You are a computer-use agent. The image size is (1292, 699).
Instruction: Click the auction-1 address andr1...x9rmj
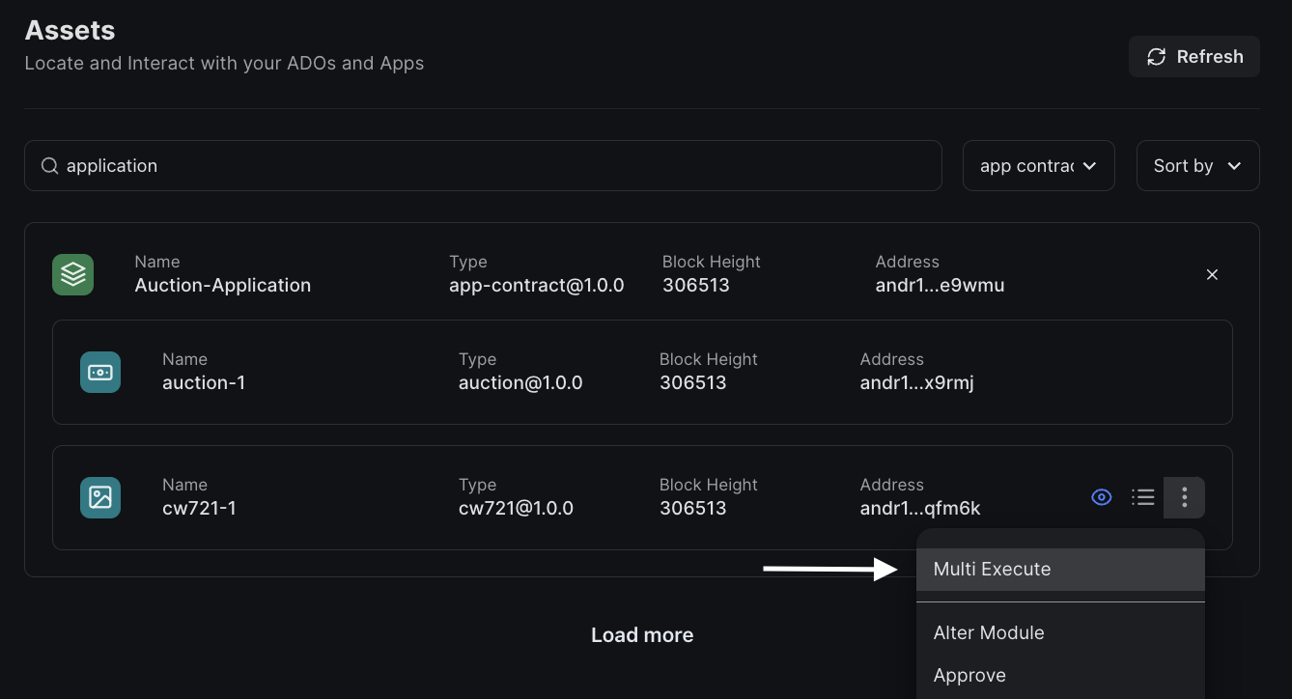tap(916, 383)
